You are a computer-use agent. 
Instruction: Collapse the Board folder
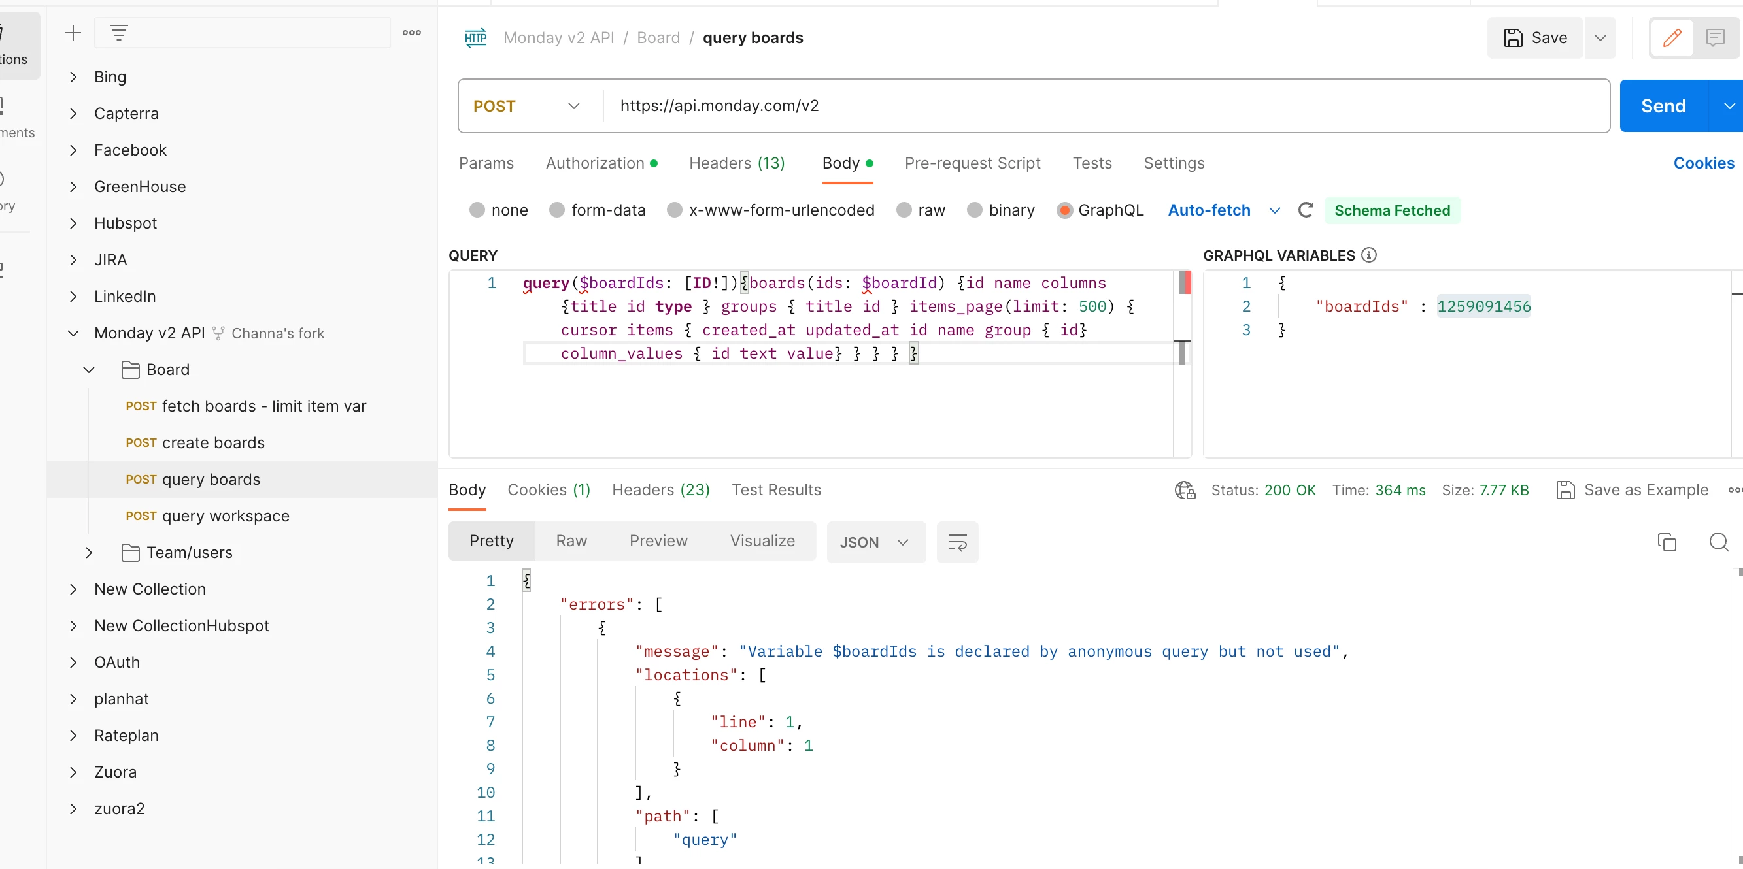click(x=89, y=370)
